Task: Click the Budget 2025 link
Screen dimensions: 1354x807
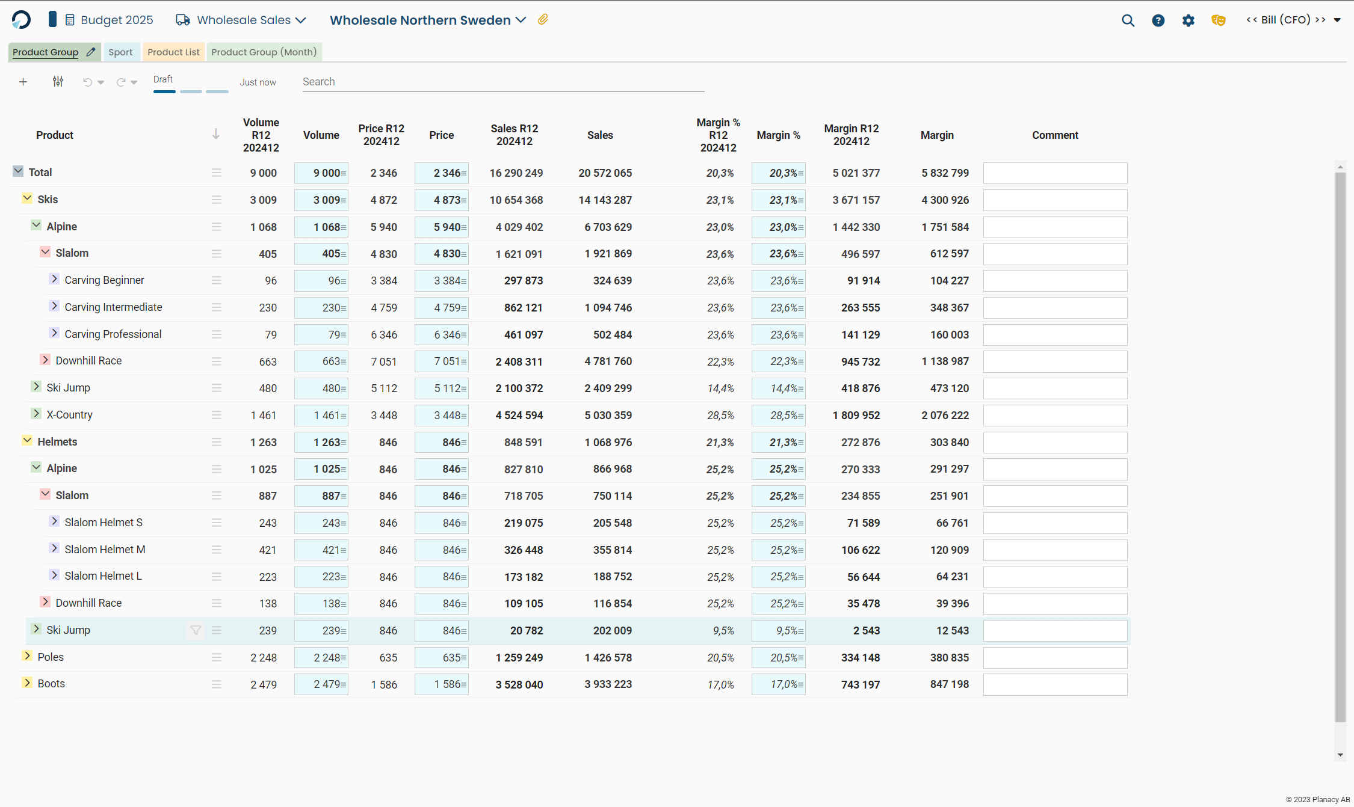Action: [116, 20]
